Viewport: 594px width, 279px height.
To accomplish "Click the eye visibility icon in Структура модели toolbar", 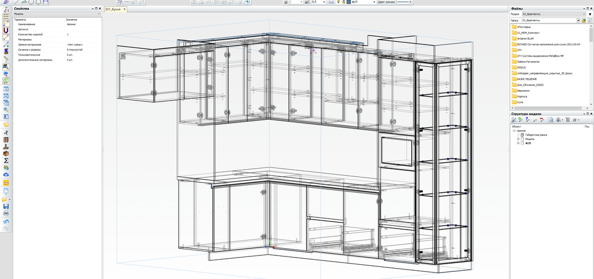I will (x=558, y=119).
